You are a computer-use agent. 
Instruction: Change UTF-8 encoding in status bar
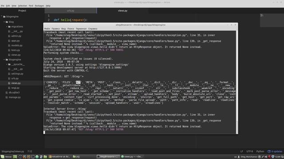click(x=249, y=151)
